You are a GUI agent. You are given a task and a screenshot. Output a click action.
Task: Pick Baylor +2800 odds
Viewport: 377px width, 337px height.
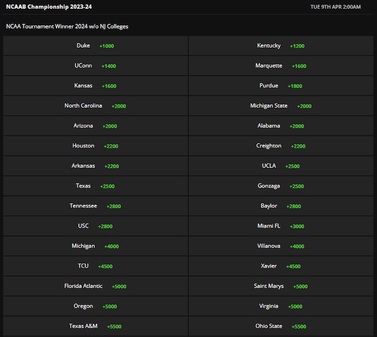(x=281, y=206)
